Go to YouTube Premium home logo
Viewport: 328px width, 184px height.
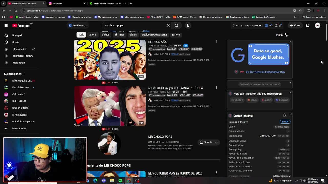[x=21, y=25]
